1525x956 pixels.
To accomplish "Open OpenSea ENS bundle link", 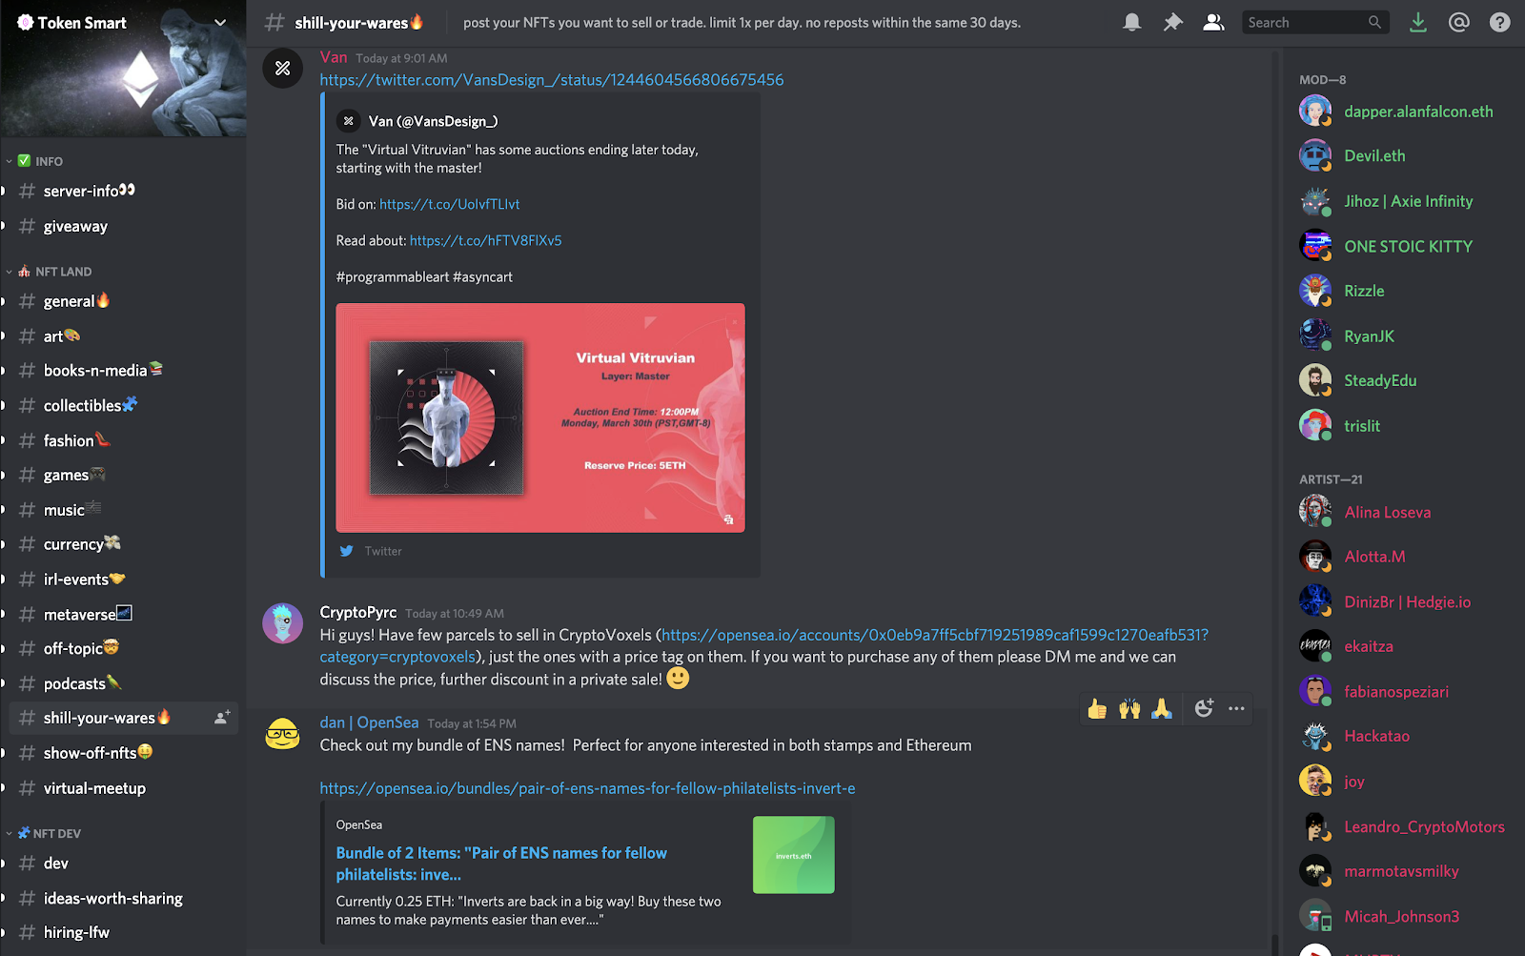I will click(x=587, y=788).
